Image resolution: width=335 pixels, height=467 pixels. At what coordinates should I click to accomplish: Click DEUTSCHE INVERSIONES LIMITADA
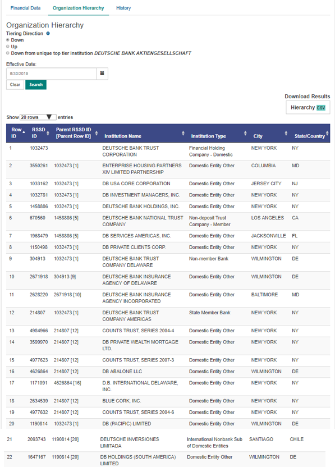coord(130,442)
